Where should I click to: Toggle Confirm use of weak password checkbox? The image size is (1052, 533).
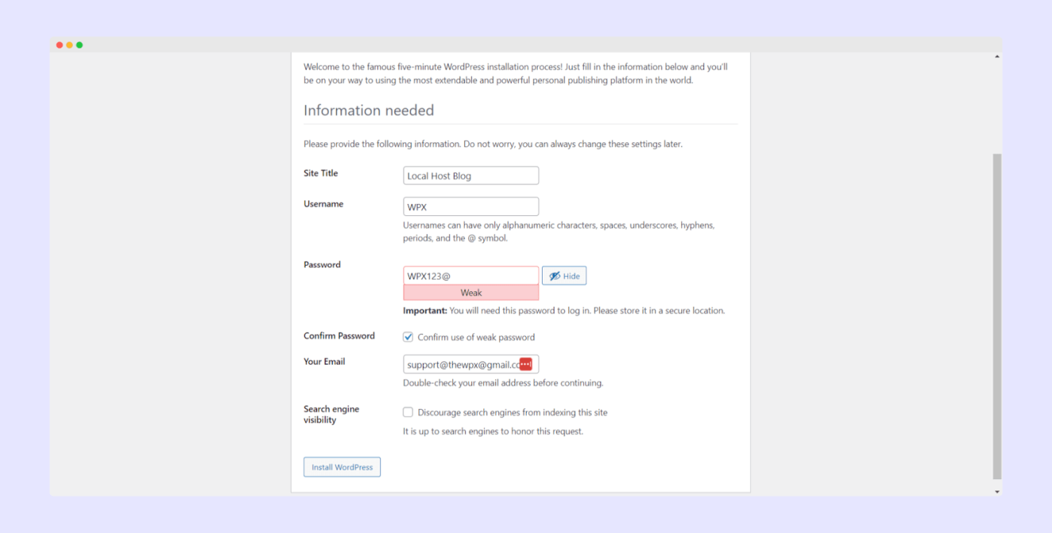(x=408, y=337)
